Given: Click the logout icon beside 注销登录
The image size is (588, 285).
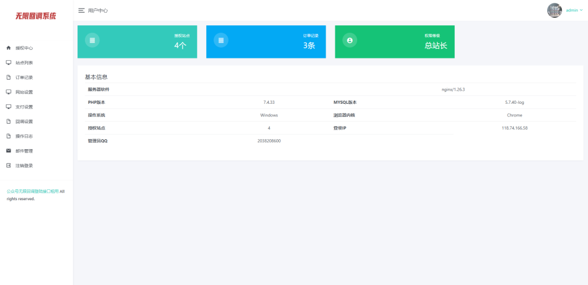Looking at the screenshot, I should click(9, 166).
